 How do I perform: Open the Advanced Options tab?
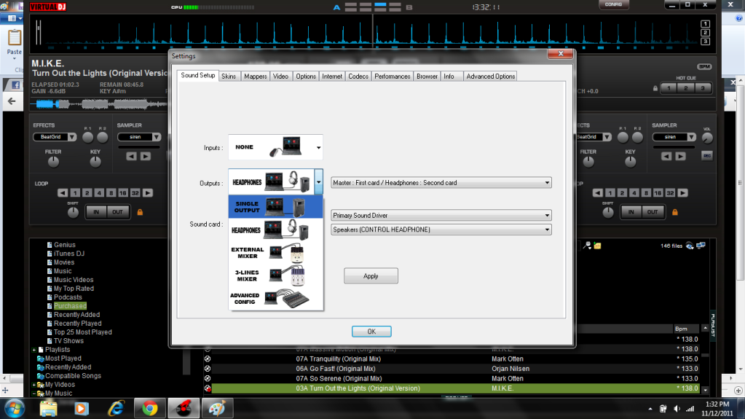490,76
